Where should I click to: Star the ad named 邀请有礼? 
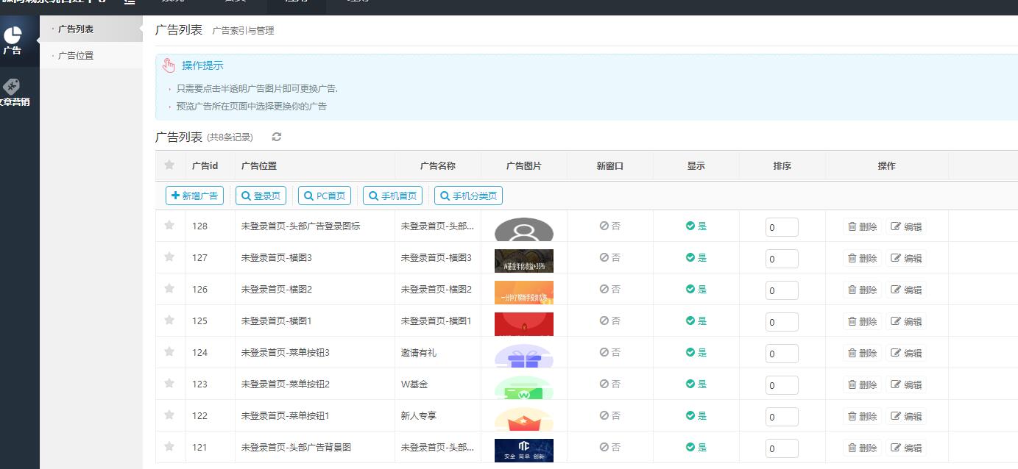[x=169, y=353]
